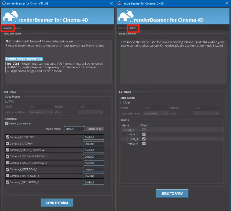The image size is (231, 211).
Task: Uncheck the Brick_3 take checkbox
Action: tap(144, 139)
